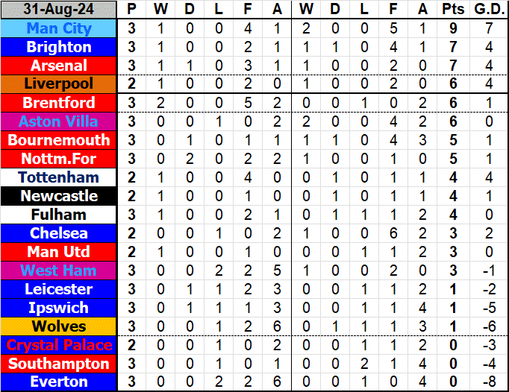This screenshot has height=392, width=509.
Task: Click the 31-Aug-24 date header cell
Action: click(x=59, y=10)
